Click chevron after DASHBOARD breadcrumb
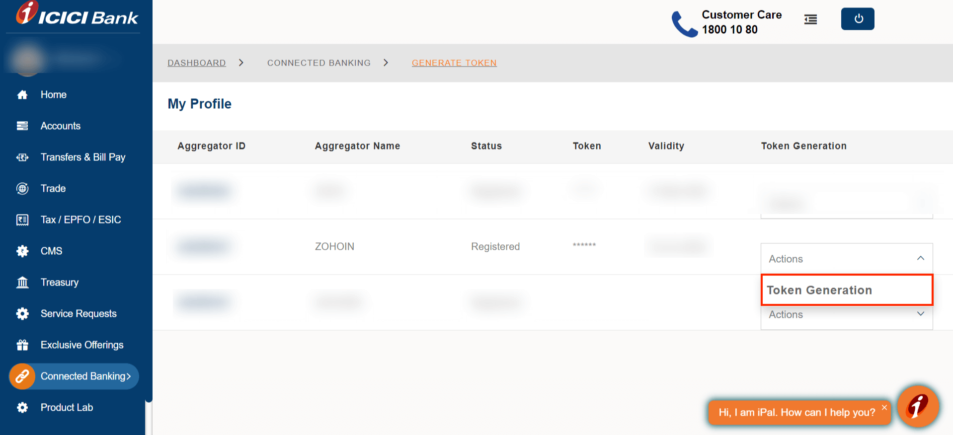The image size is (953, 435). [241, 63]
